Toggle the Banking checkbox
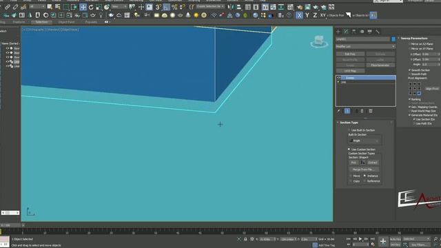Viewport: 441px width, 248px height. click(x=409, y=99)
